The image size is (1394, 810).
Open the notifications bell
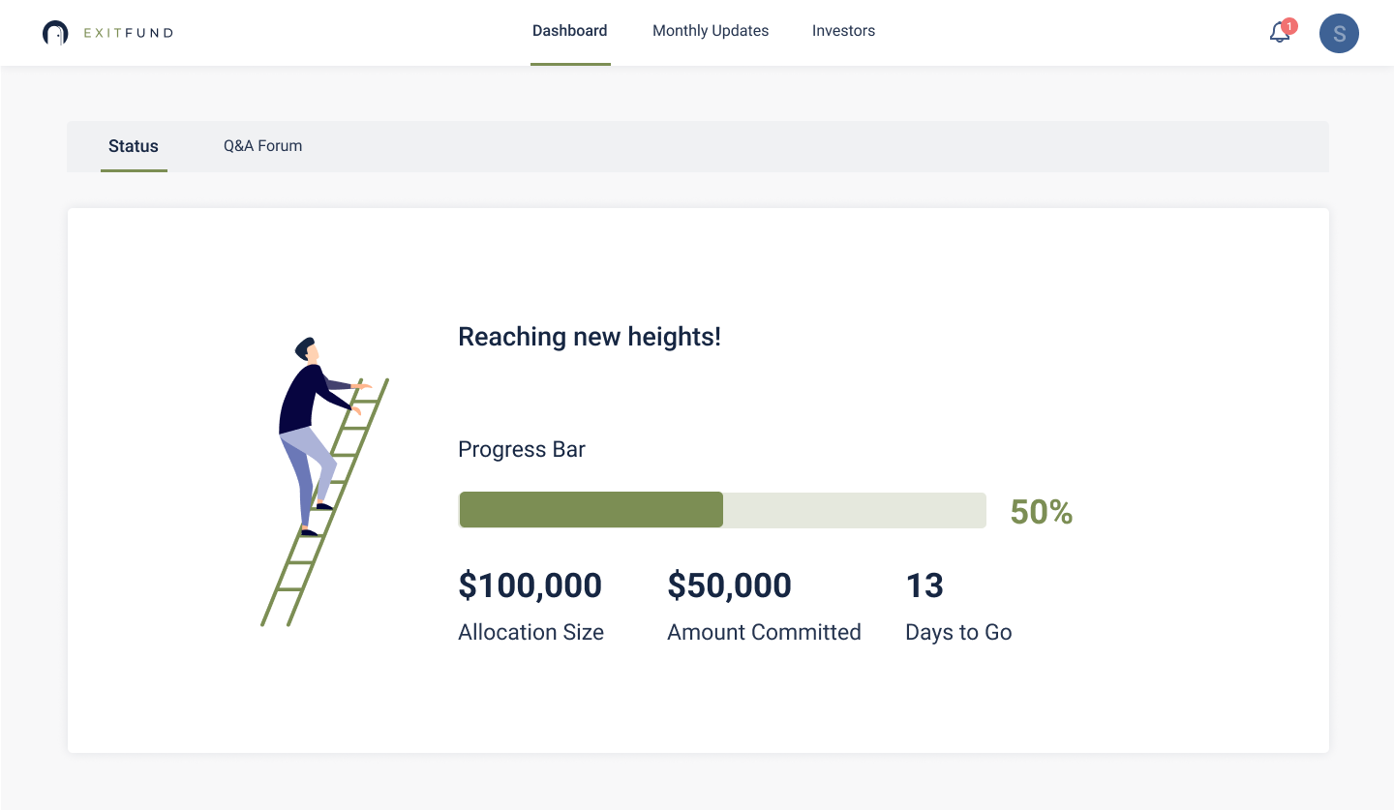1280,33
